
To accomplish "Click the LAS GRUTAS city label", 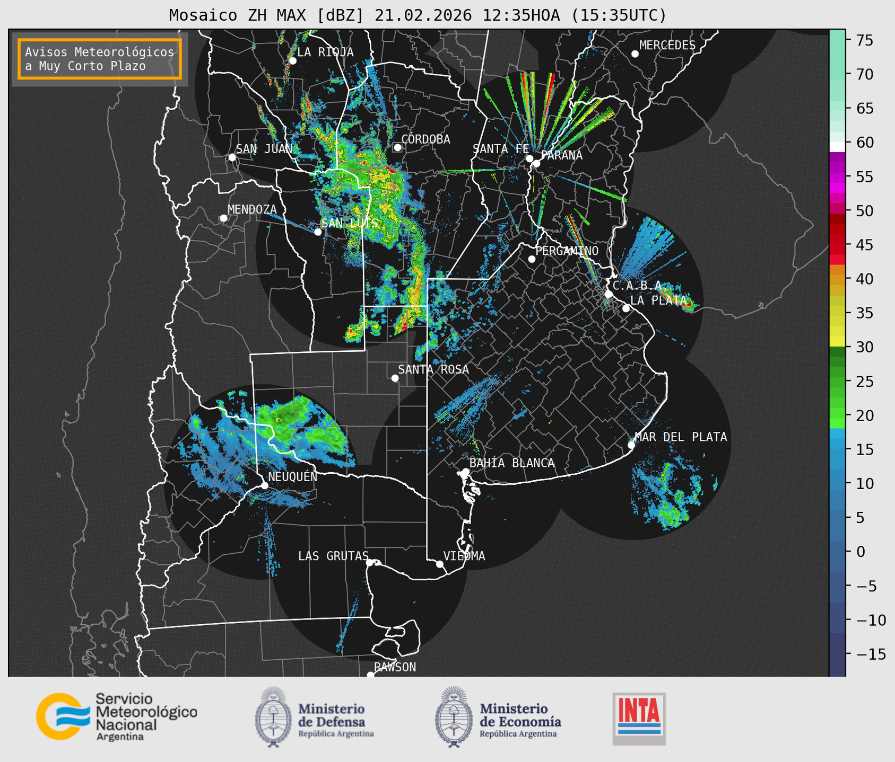I will pos(333,556).
